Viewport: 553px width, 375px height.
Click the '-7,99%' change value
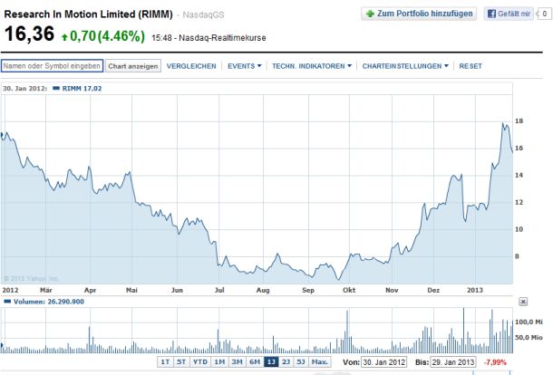click(495, 362)
